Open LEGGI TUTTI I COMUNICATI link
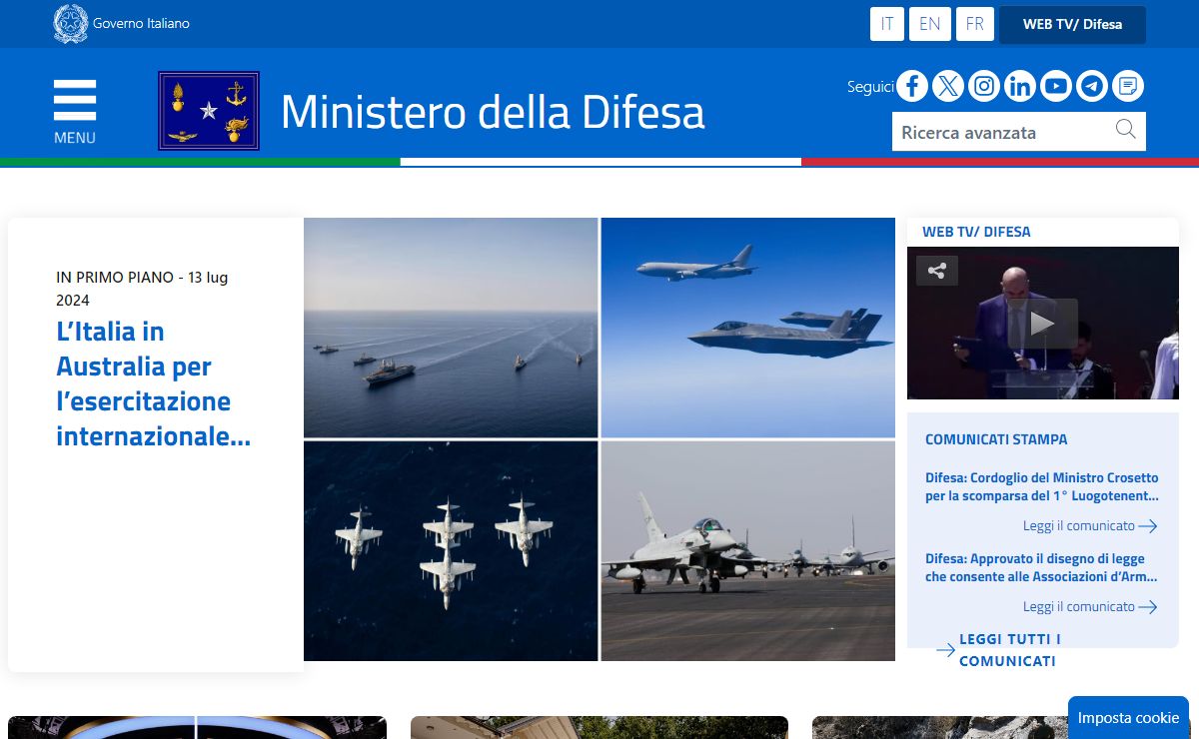 (x=1010, y=650)
